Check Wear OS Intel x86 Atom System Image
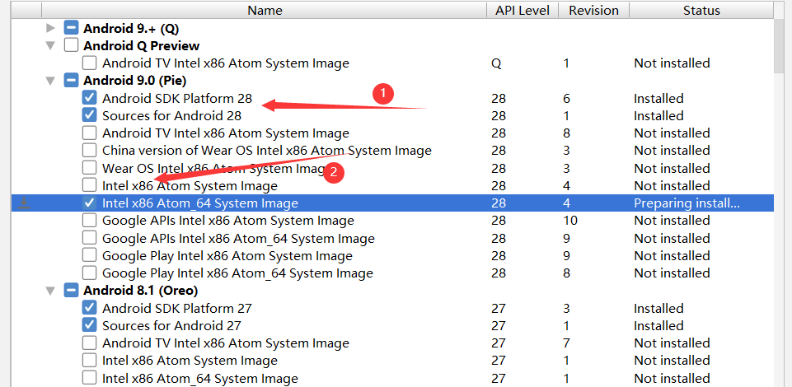 click(89, 168)
